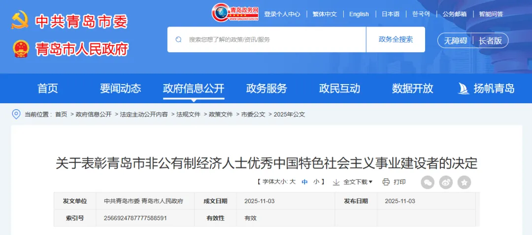Open 市委公文 breadcrumb link
Viewport: 532px width, 235px height.
[253, 114]
